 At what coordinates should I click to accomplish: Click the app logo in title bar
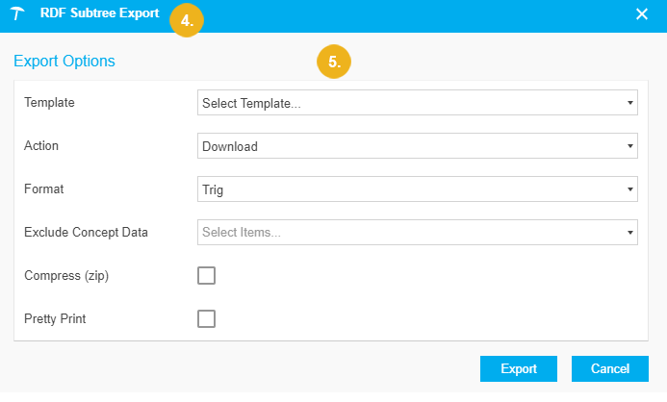point(17,15)
